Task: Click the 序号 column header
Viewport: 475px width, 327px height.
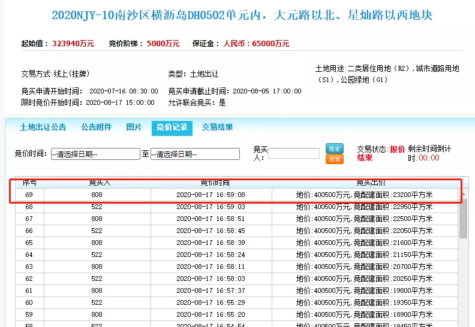Action: 29,183
